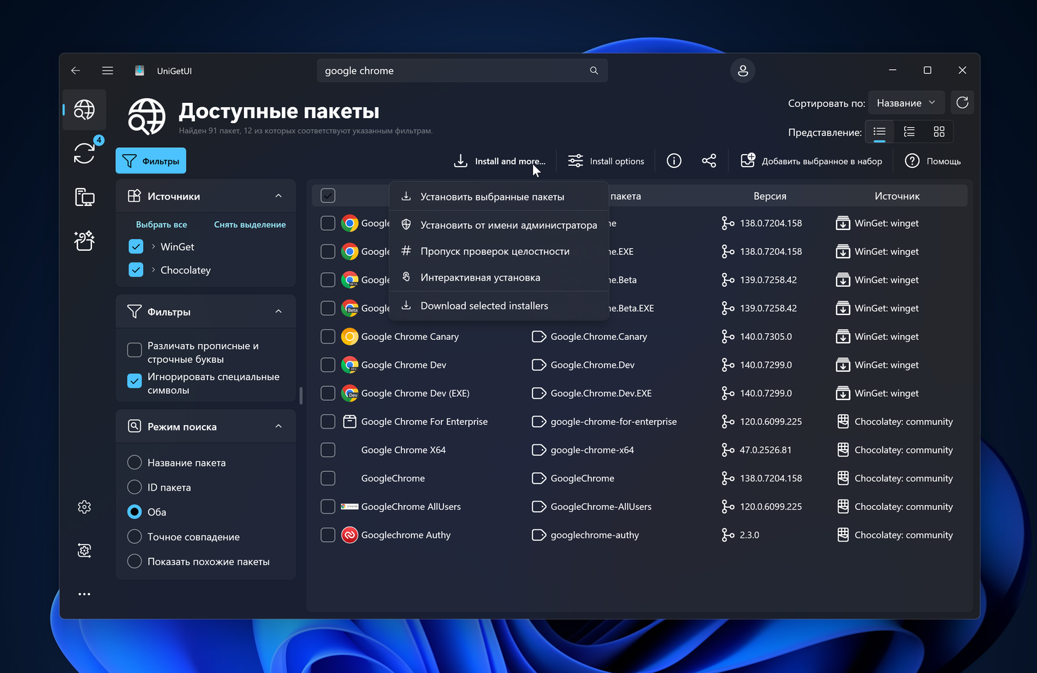The image size is (1037, 673).
Task: Open the package manager settings icon
Action: (84, 551)
